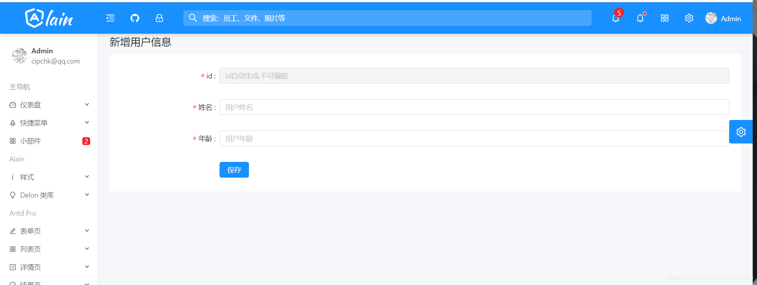Click the Alain group label in sidebar
757x285 pixels.
(x=17, y=159)
